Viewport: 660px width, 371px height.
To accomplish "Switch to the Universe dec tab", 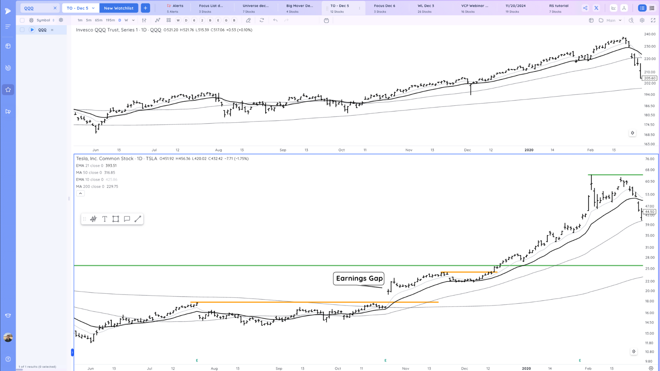I will pyautogui.click(x=256, y=8).
